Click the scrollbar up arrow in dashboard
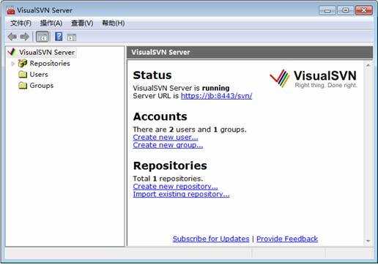Image resolution: width=378 pixels, height=265 pixels. point(368,65)
